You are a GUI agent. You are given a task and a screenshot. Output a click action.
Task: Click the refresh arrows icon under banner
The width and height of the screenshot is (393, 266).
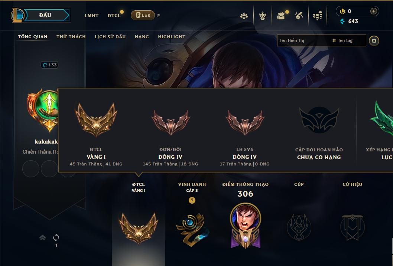tap(56, 237)
